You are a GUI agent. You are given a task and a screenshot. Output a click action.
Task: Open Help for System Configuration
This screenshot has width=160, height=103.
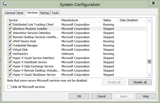click(x=146, y=96)
